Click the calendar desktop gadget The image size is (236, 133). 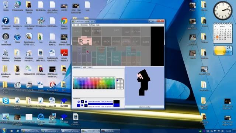coord(223,33)
